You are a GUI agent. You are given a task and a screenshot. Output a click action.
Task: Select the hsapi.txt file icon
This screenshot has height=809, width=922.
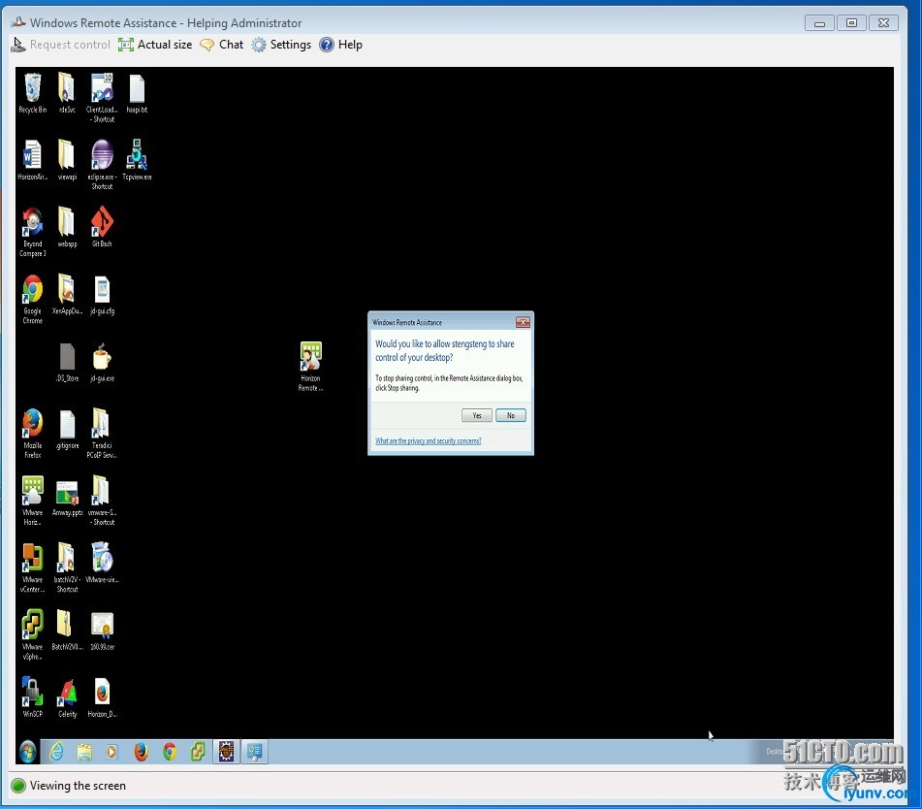click(137, 93)
